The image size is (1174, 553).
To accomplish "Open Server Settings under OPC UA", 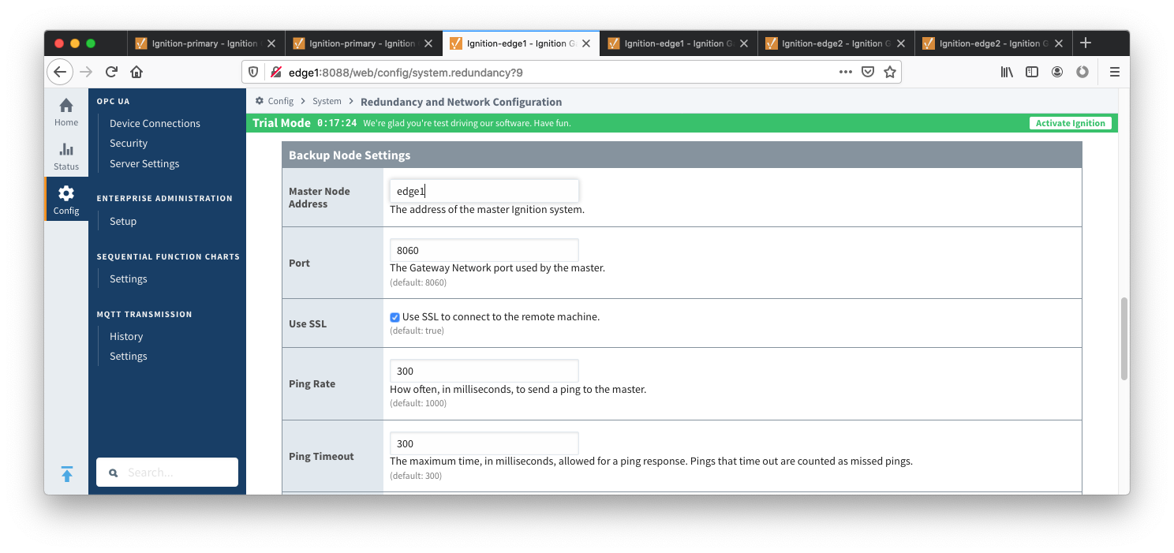I will tap(144, 163).
